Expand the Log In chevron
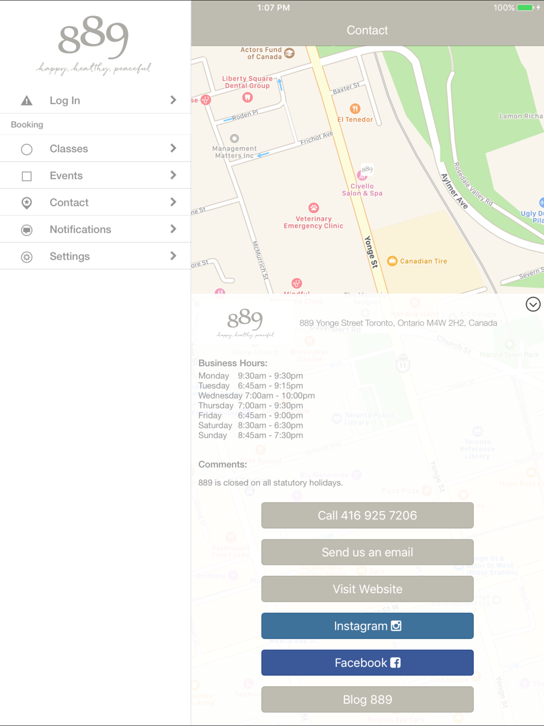Viewport: 544px width, 726px height. click(173, 100)
